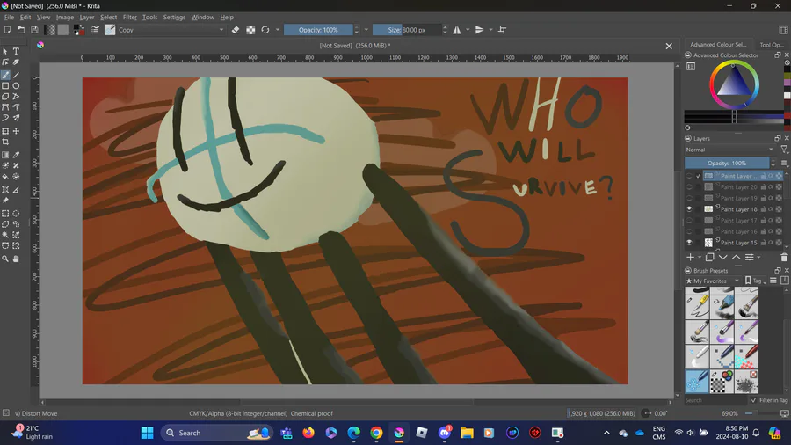Add a new paint layer
Screen dimensions: 791x445
point(691,258)
